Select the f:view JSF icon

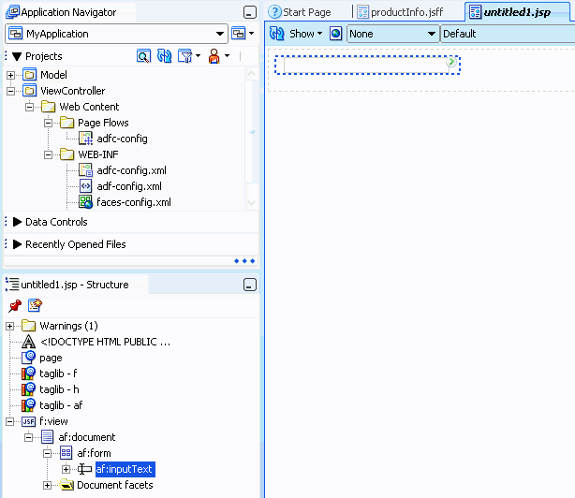click(x=28, y=421)
